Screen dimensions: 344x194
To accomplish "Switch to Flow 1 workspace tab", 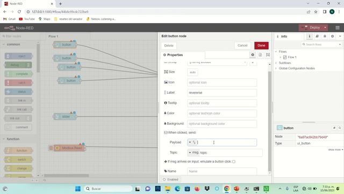I will [53, 36].
